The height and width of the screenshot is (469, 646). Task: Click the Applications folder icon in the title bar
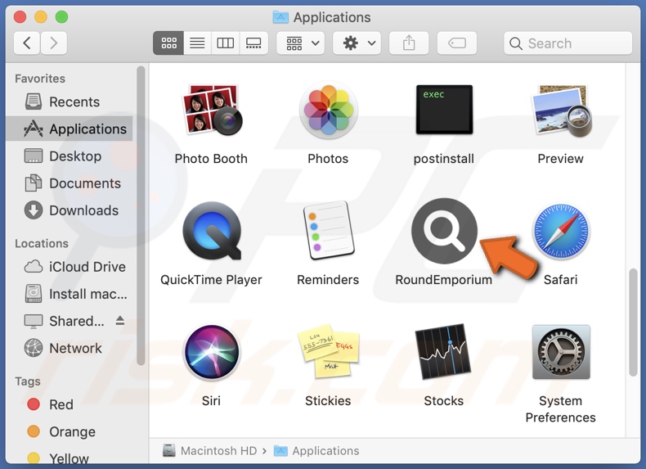coord(280,17)
